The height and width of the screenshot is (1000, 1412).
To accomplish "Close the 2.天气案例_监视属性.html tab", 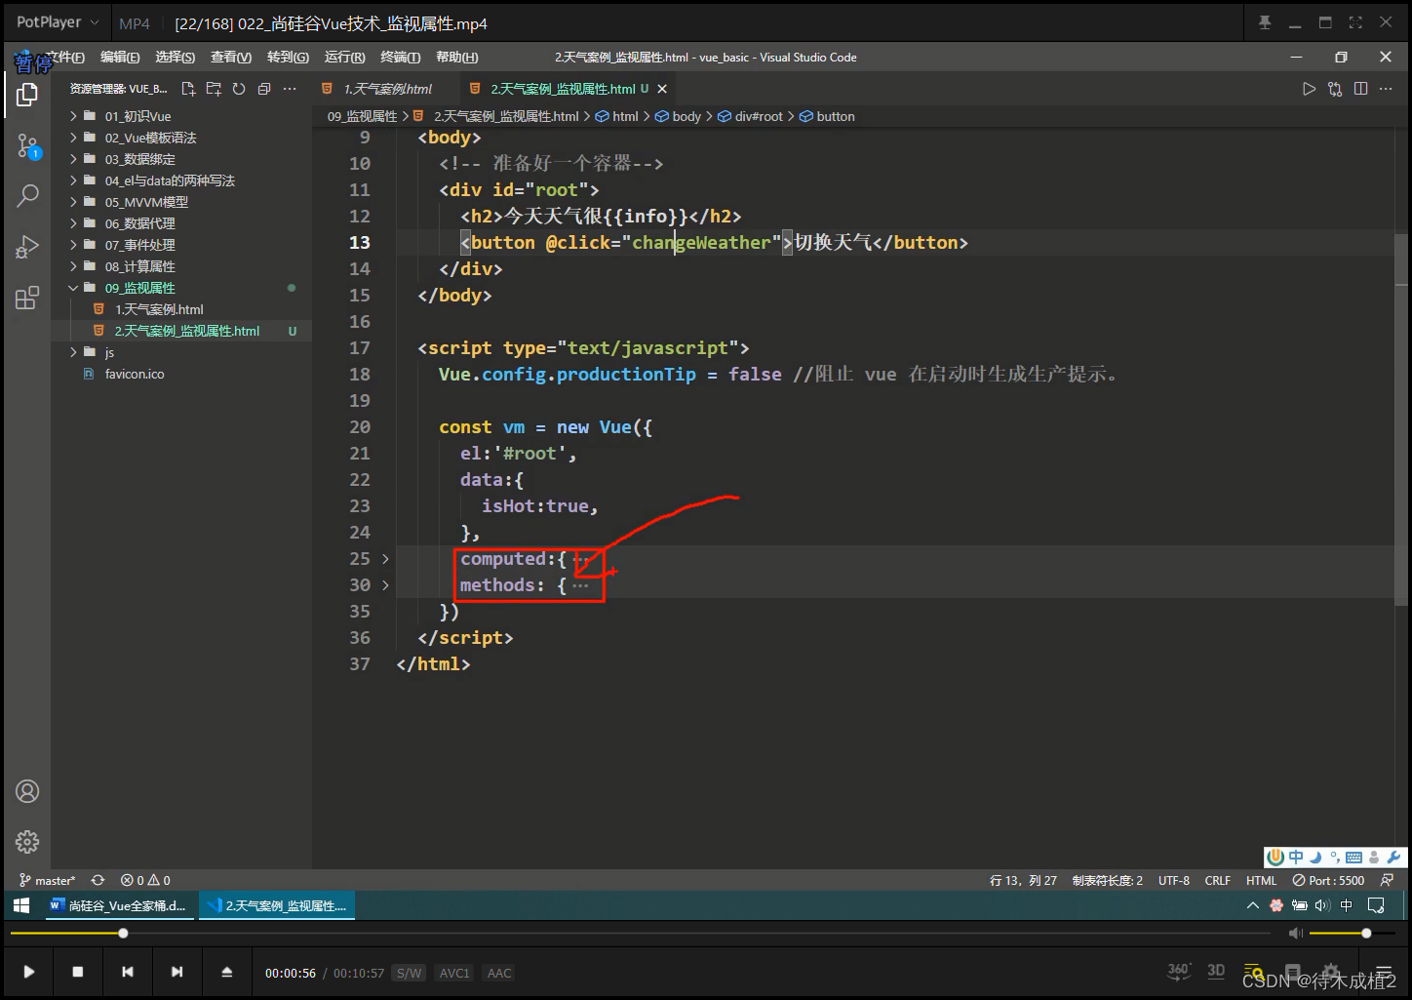I will tap(662, 89).
